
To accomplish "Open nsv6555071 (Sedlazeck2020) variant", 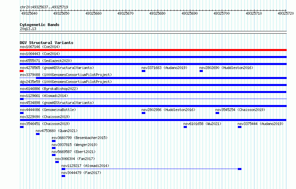I will pos(46,61).
